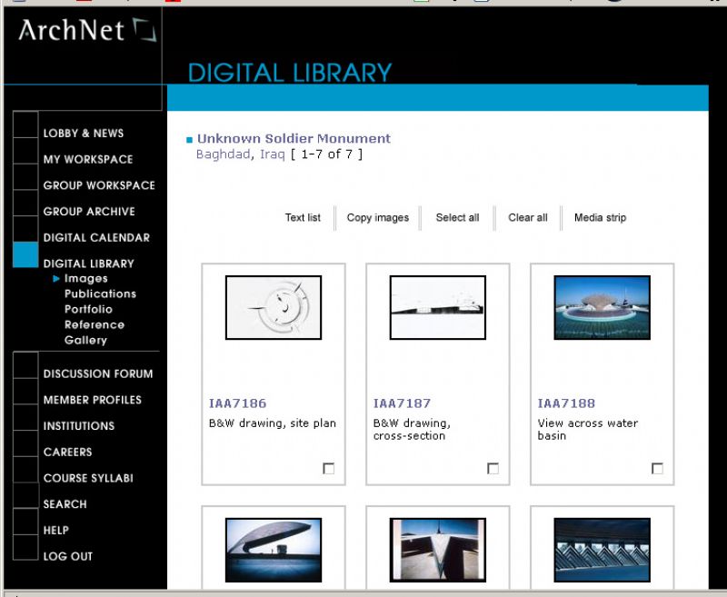The image size is (727, 597).
Task: Open Group Archive
Action: click(89, 212)
